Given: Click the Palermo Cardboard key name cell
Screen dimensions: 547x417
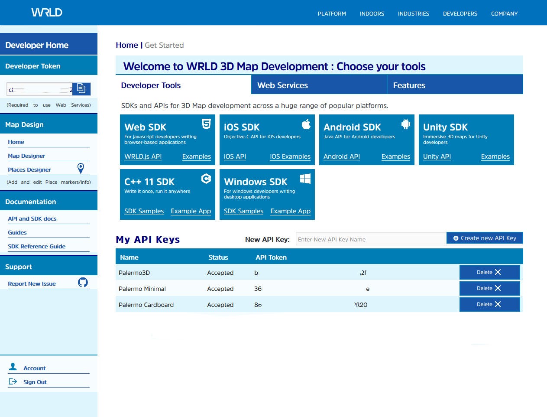Looking at the screenshot, I should 146,305.
